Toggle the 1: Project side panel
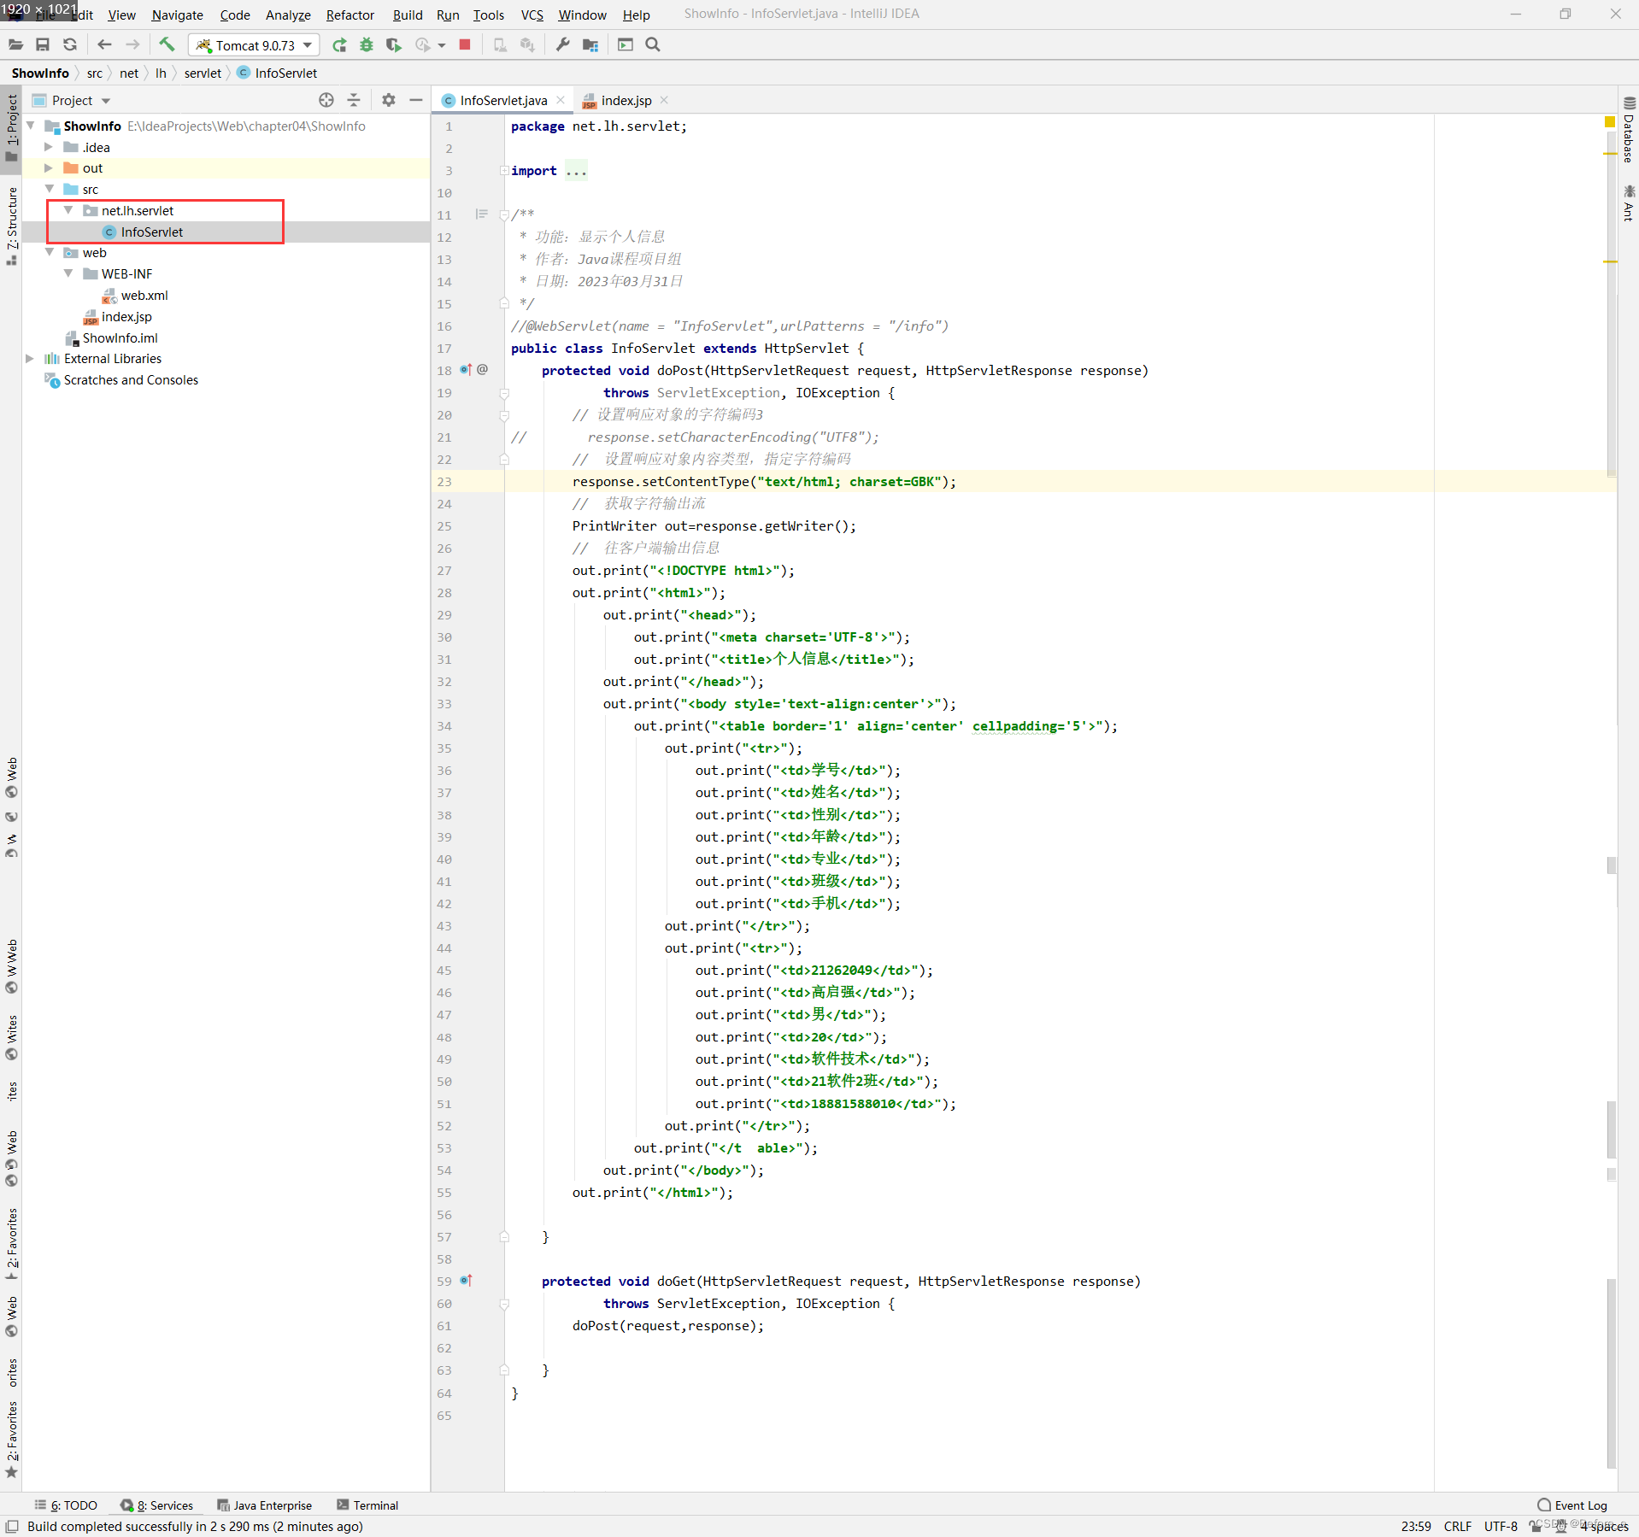The height and width of the screenshot is (1537, 1639). (x=11, y=128)
